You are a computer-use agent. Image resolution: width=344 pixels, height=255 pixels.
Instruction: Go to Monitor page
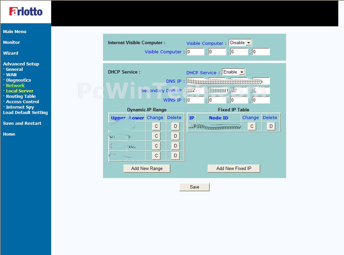click(11, 42)
